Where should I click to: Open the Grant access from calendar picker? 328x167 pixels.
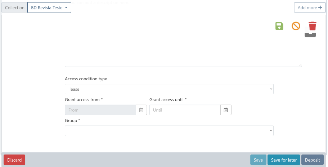coord(141,110)
